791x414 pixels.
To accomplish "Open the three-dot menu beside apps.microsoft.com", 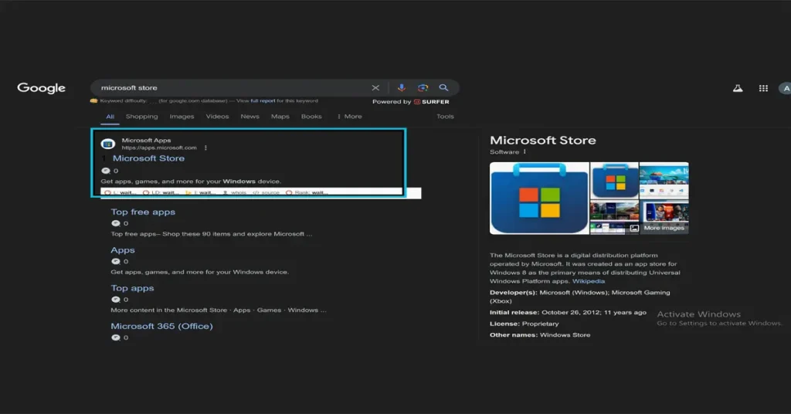I will [205, 148].
